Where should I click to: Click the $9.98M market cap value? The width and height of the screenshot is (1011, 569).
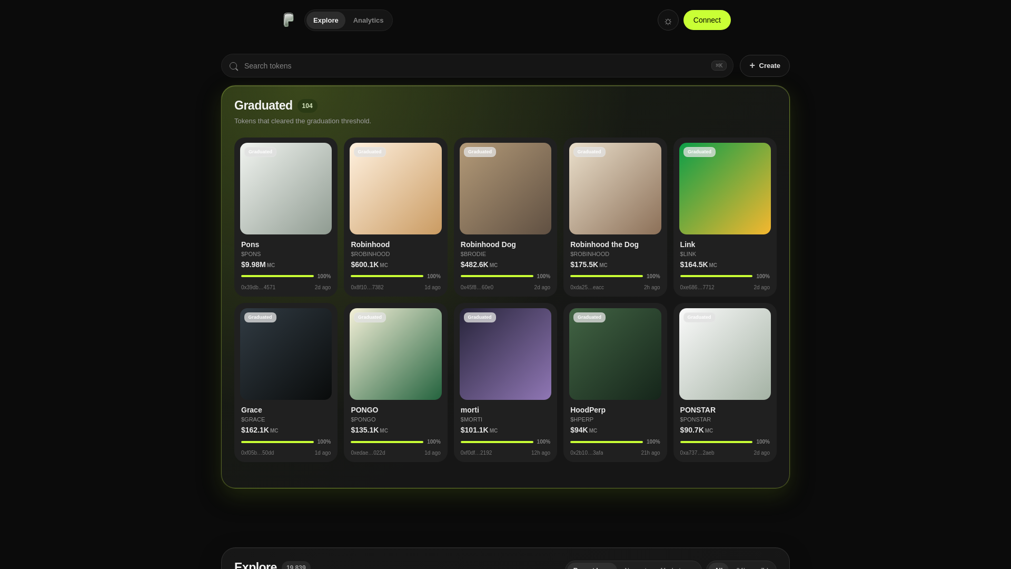(x=253, y=264)
